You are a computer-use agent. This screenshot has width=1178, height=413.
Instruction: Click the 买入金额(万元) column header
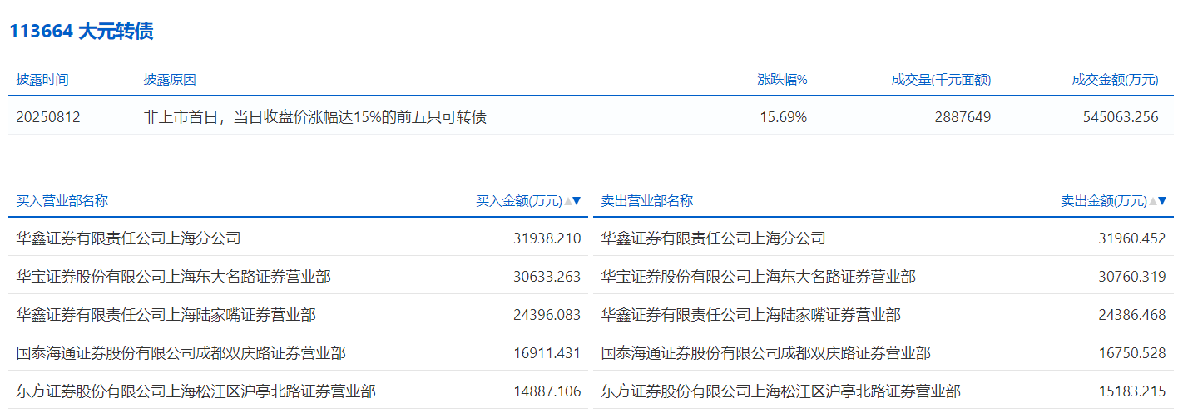(x=518, y=201)
